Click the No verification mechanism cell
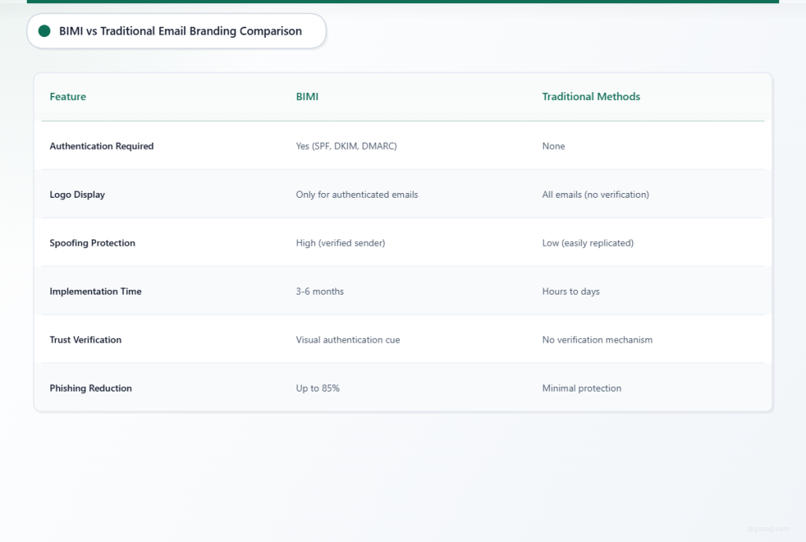 coord(597,340)
